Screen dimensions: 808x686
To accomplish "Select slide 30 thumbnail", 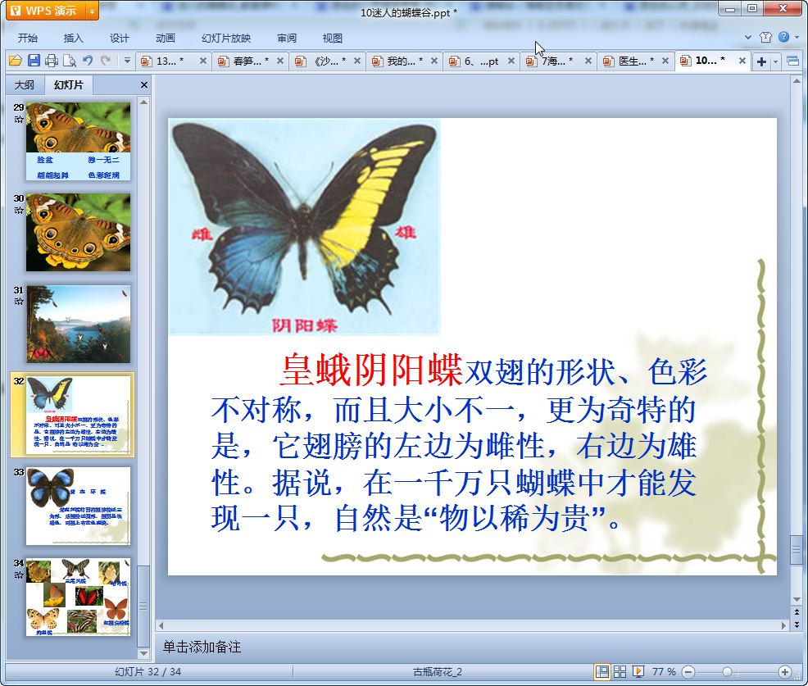I will pos(79,233).
